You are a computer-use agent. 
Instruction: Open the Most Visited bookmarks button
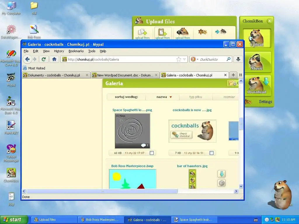tap(34, 68)
